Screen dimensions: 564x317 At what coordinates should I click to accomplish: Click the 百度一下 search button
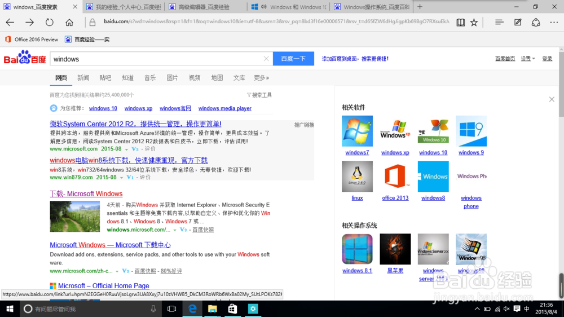[x=293, y=59]
